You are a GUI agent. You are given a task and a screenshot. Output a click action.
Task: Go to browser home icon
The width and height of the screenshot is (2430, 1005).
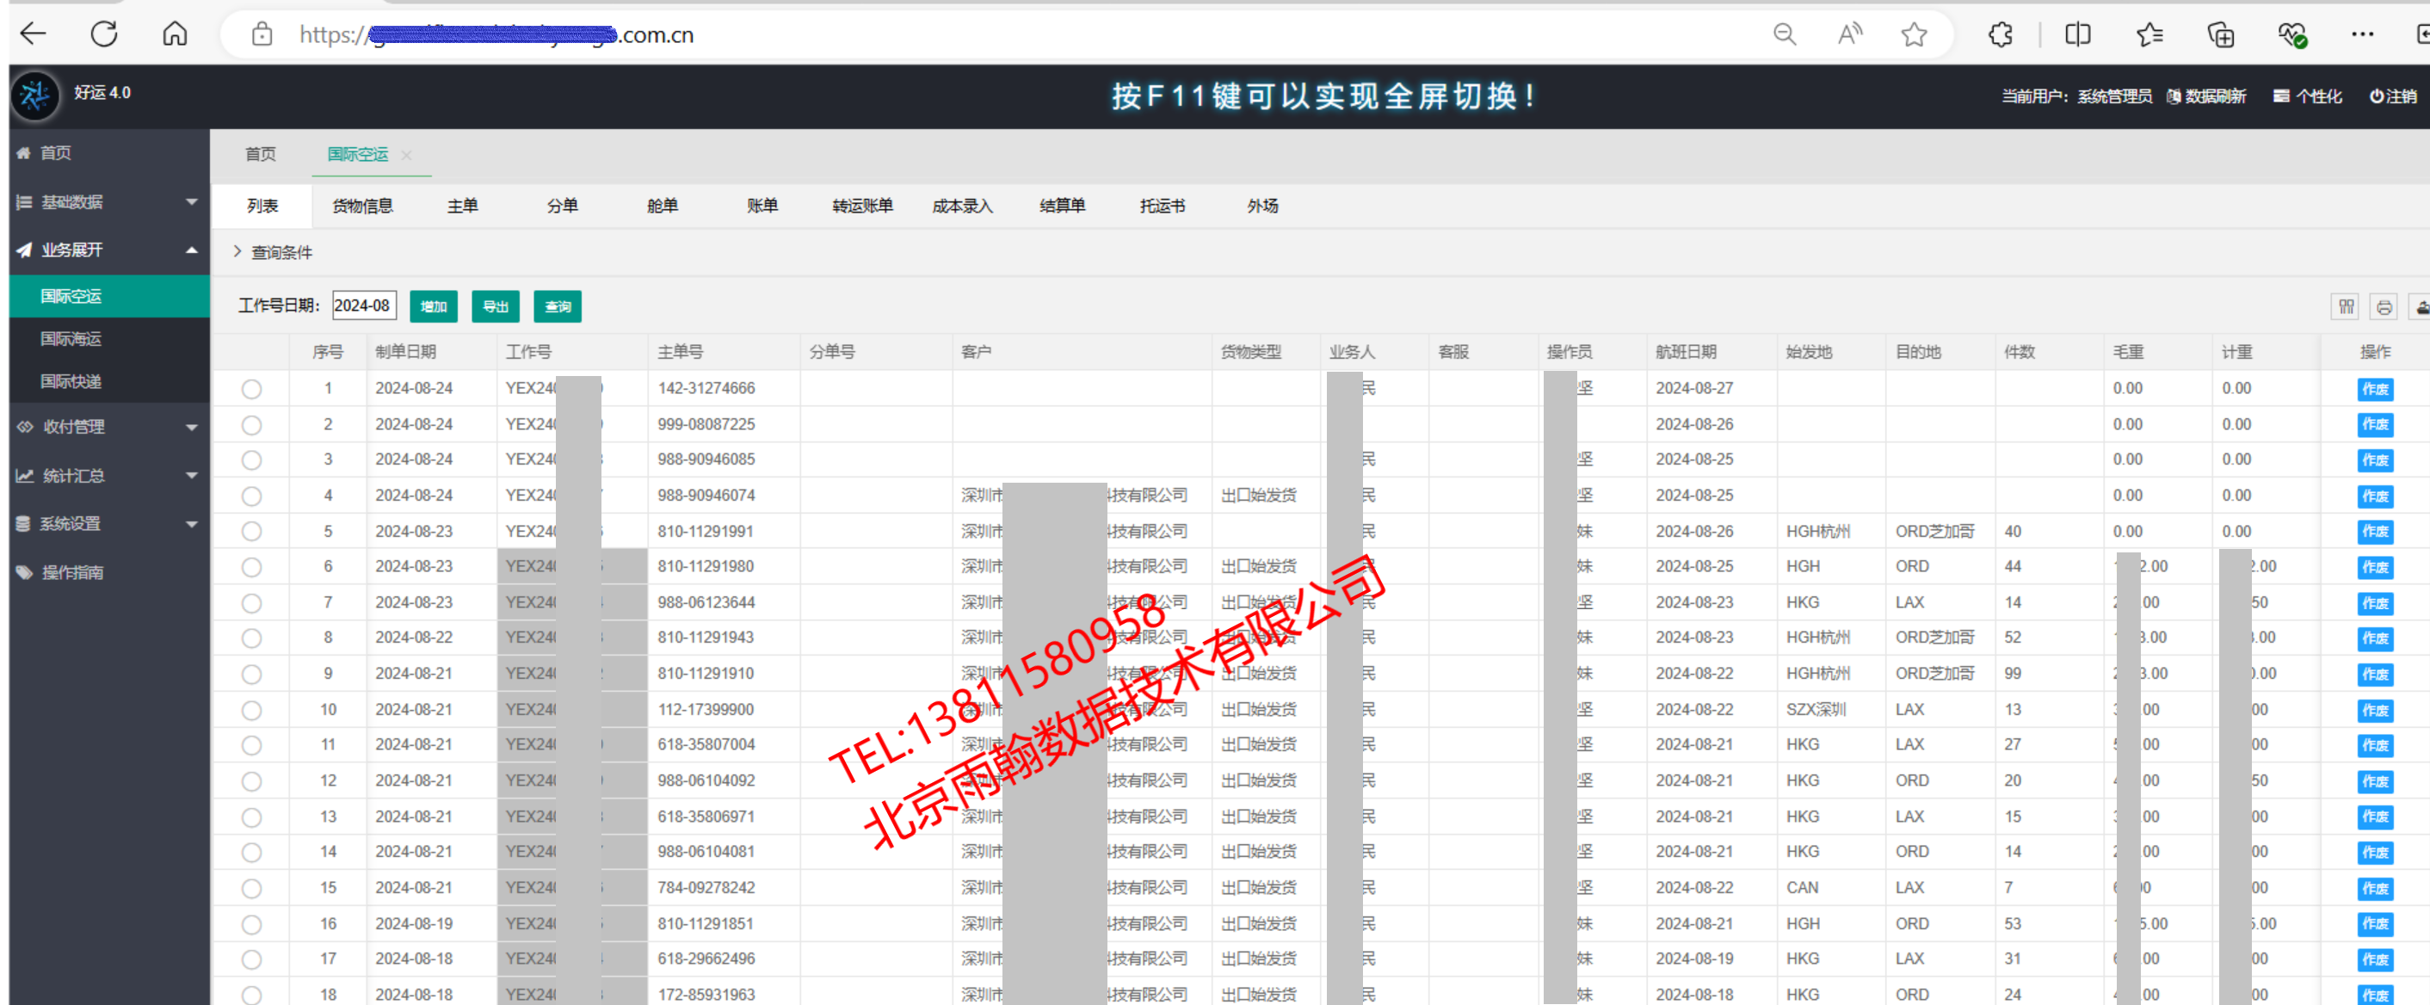tap(175, 34)
